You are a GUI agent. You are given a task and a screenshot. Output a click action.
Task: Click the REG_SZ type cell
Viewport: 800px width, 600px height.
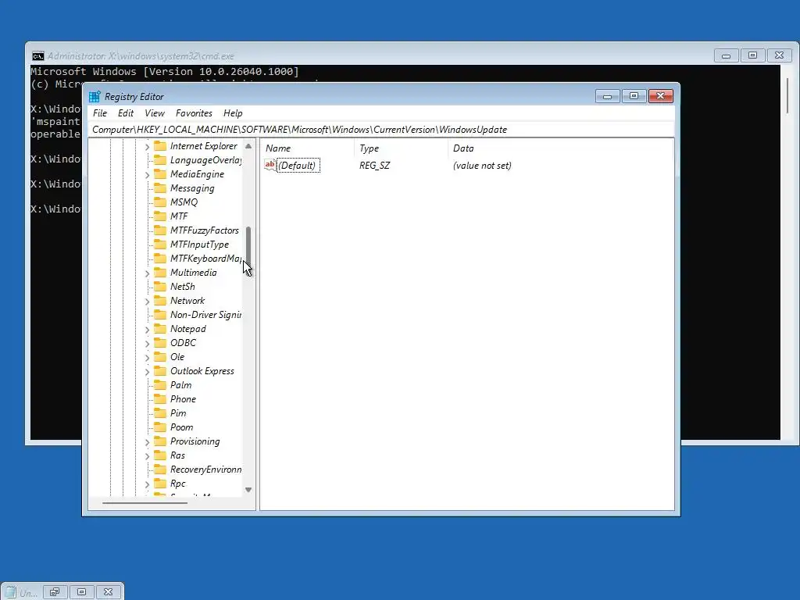click(x=374, y=166)
